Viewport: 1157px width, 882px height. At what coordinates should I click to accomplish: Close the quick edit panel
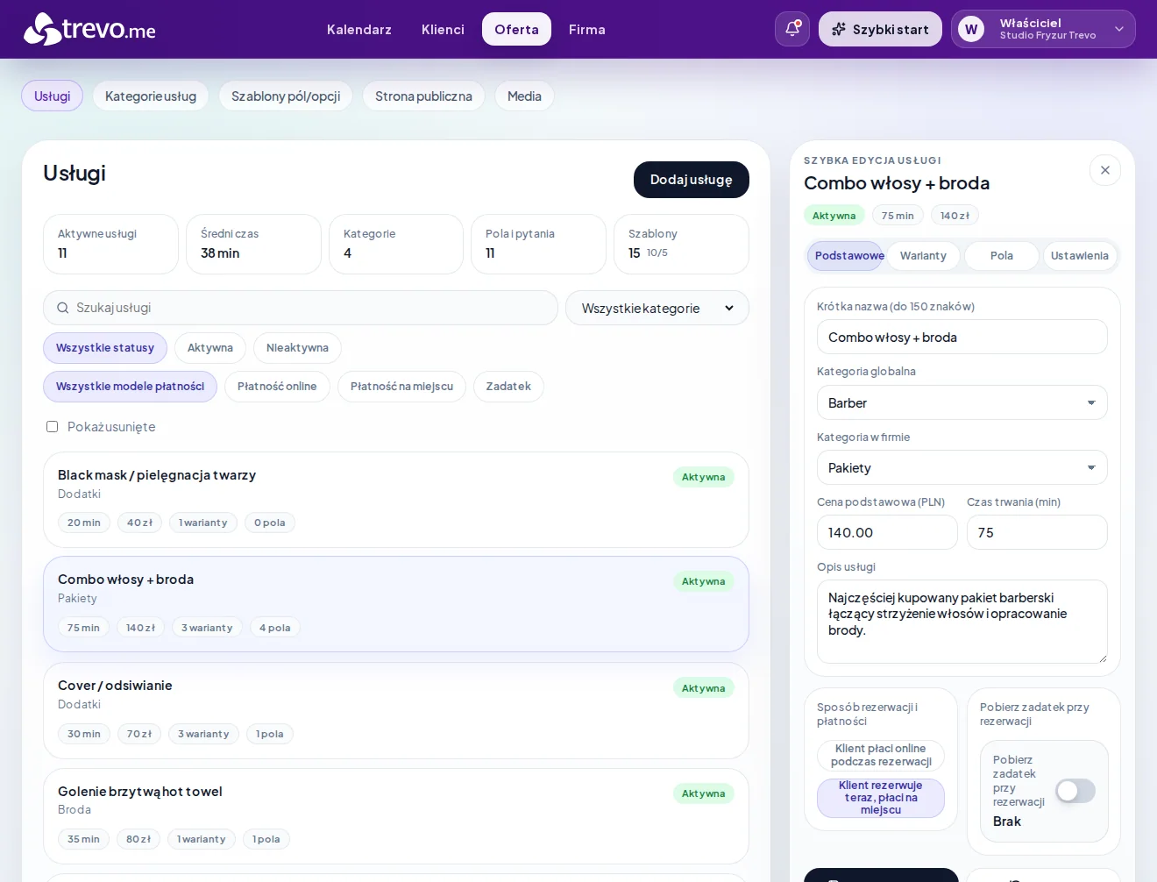[1105, 170]
